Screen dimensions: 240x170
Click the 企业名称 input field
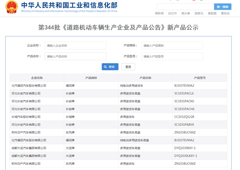coord(75,45)
